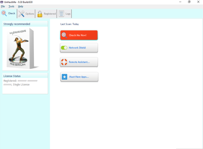Open the Logs tab
Viewport: 203px width, 149px height.
pos(64,14)
